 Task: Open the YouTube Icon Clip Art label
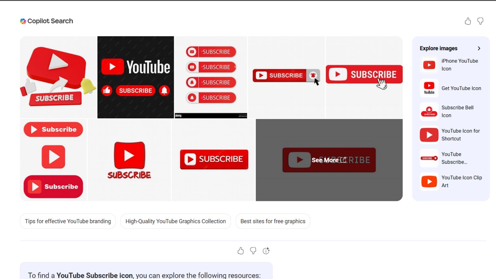click(x=462, y=181)
